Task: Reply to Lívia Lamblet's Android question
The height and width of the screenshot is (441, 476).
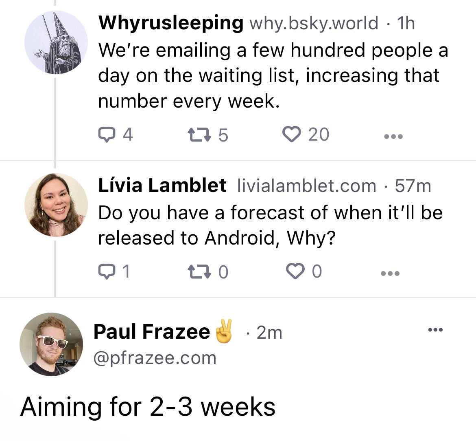Action: click(x=107, y=271)
